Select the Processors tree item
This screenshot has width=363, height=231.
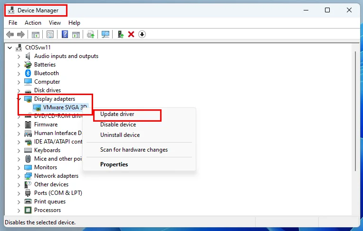tap(48, 210)
